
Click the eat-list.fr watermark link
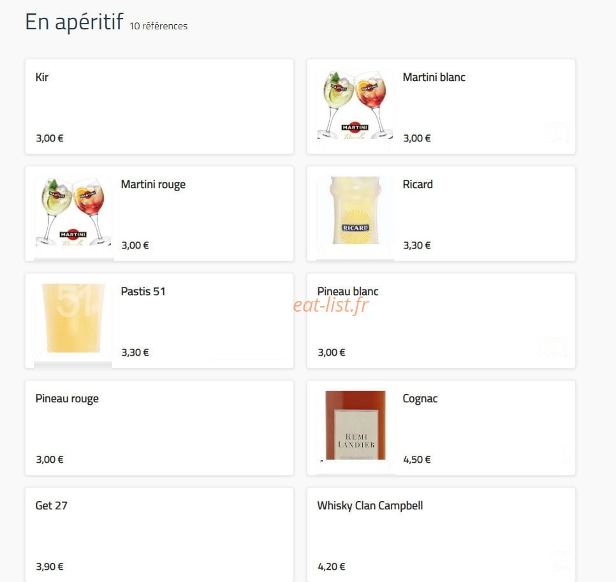[x=331, y=305]
